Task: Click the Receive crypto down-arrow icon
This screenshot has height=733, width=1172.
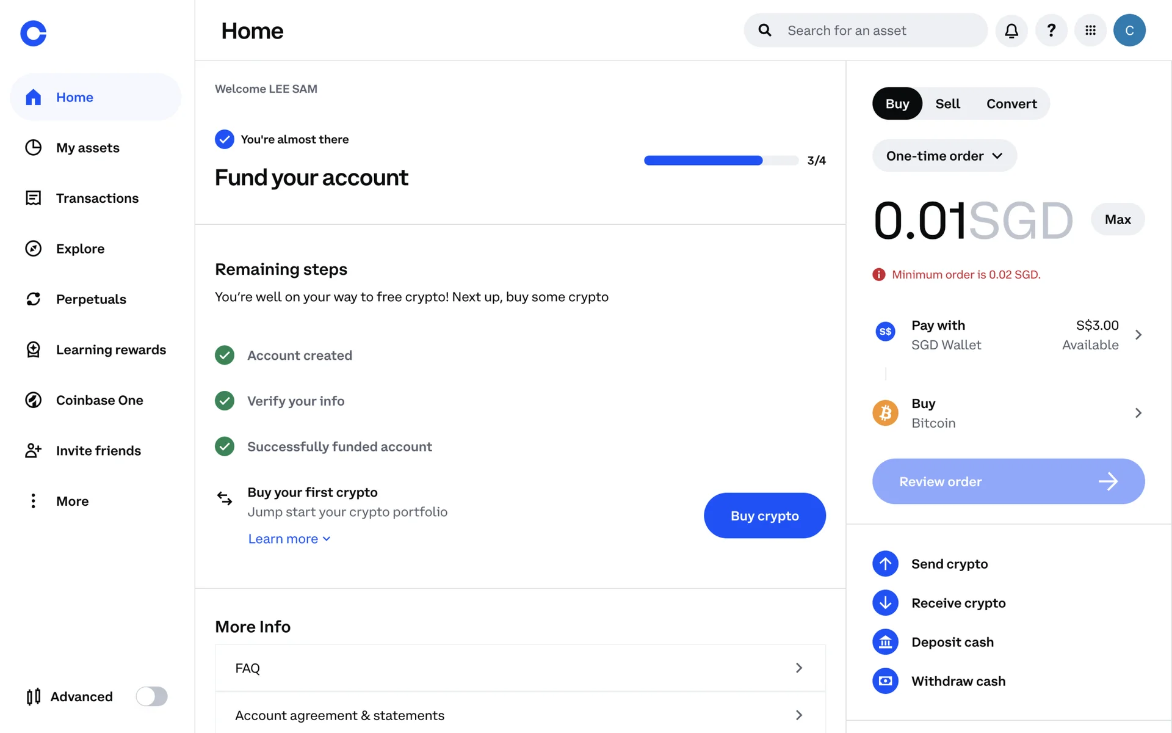Action: click(x=885, y=603)
